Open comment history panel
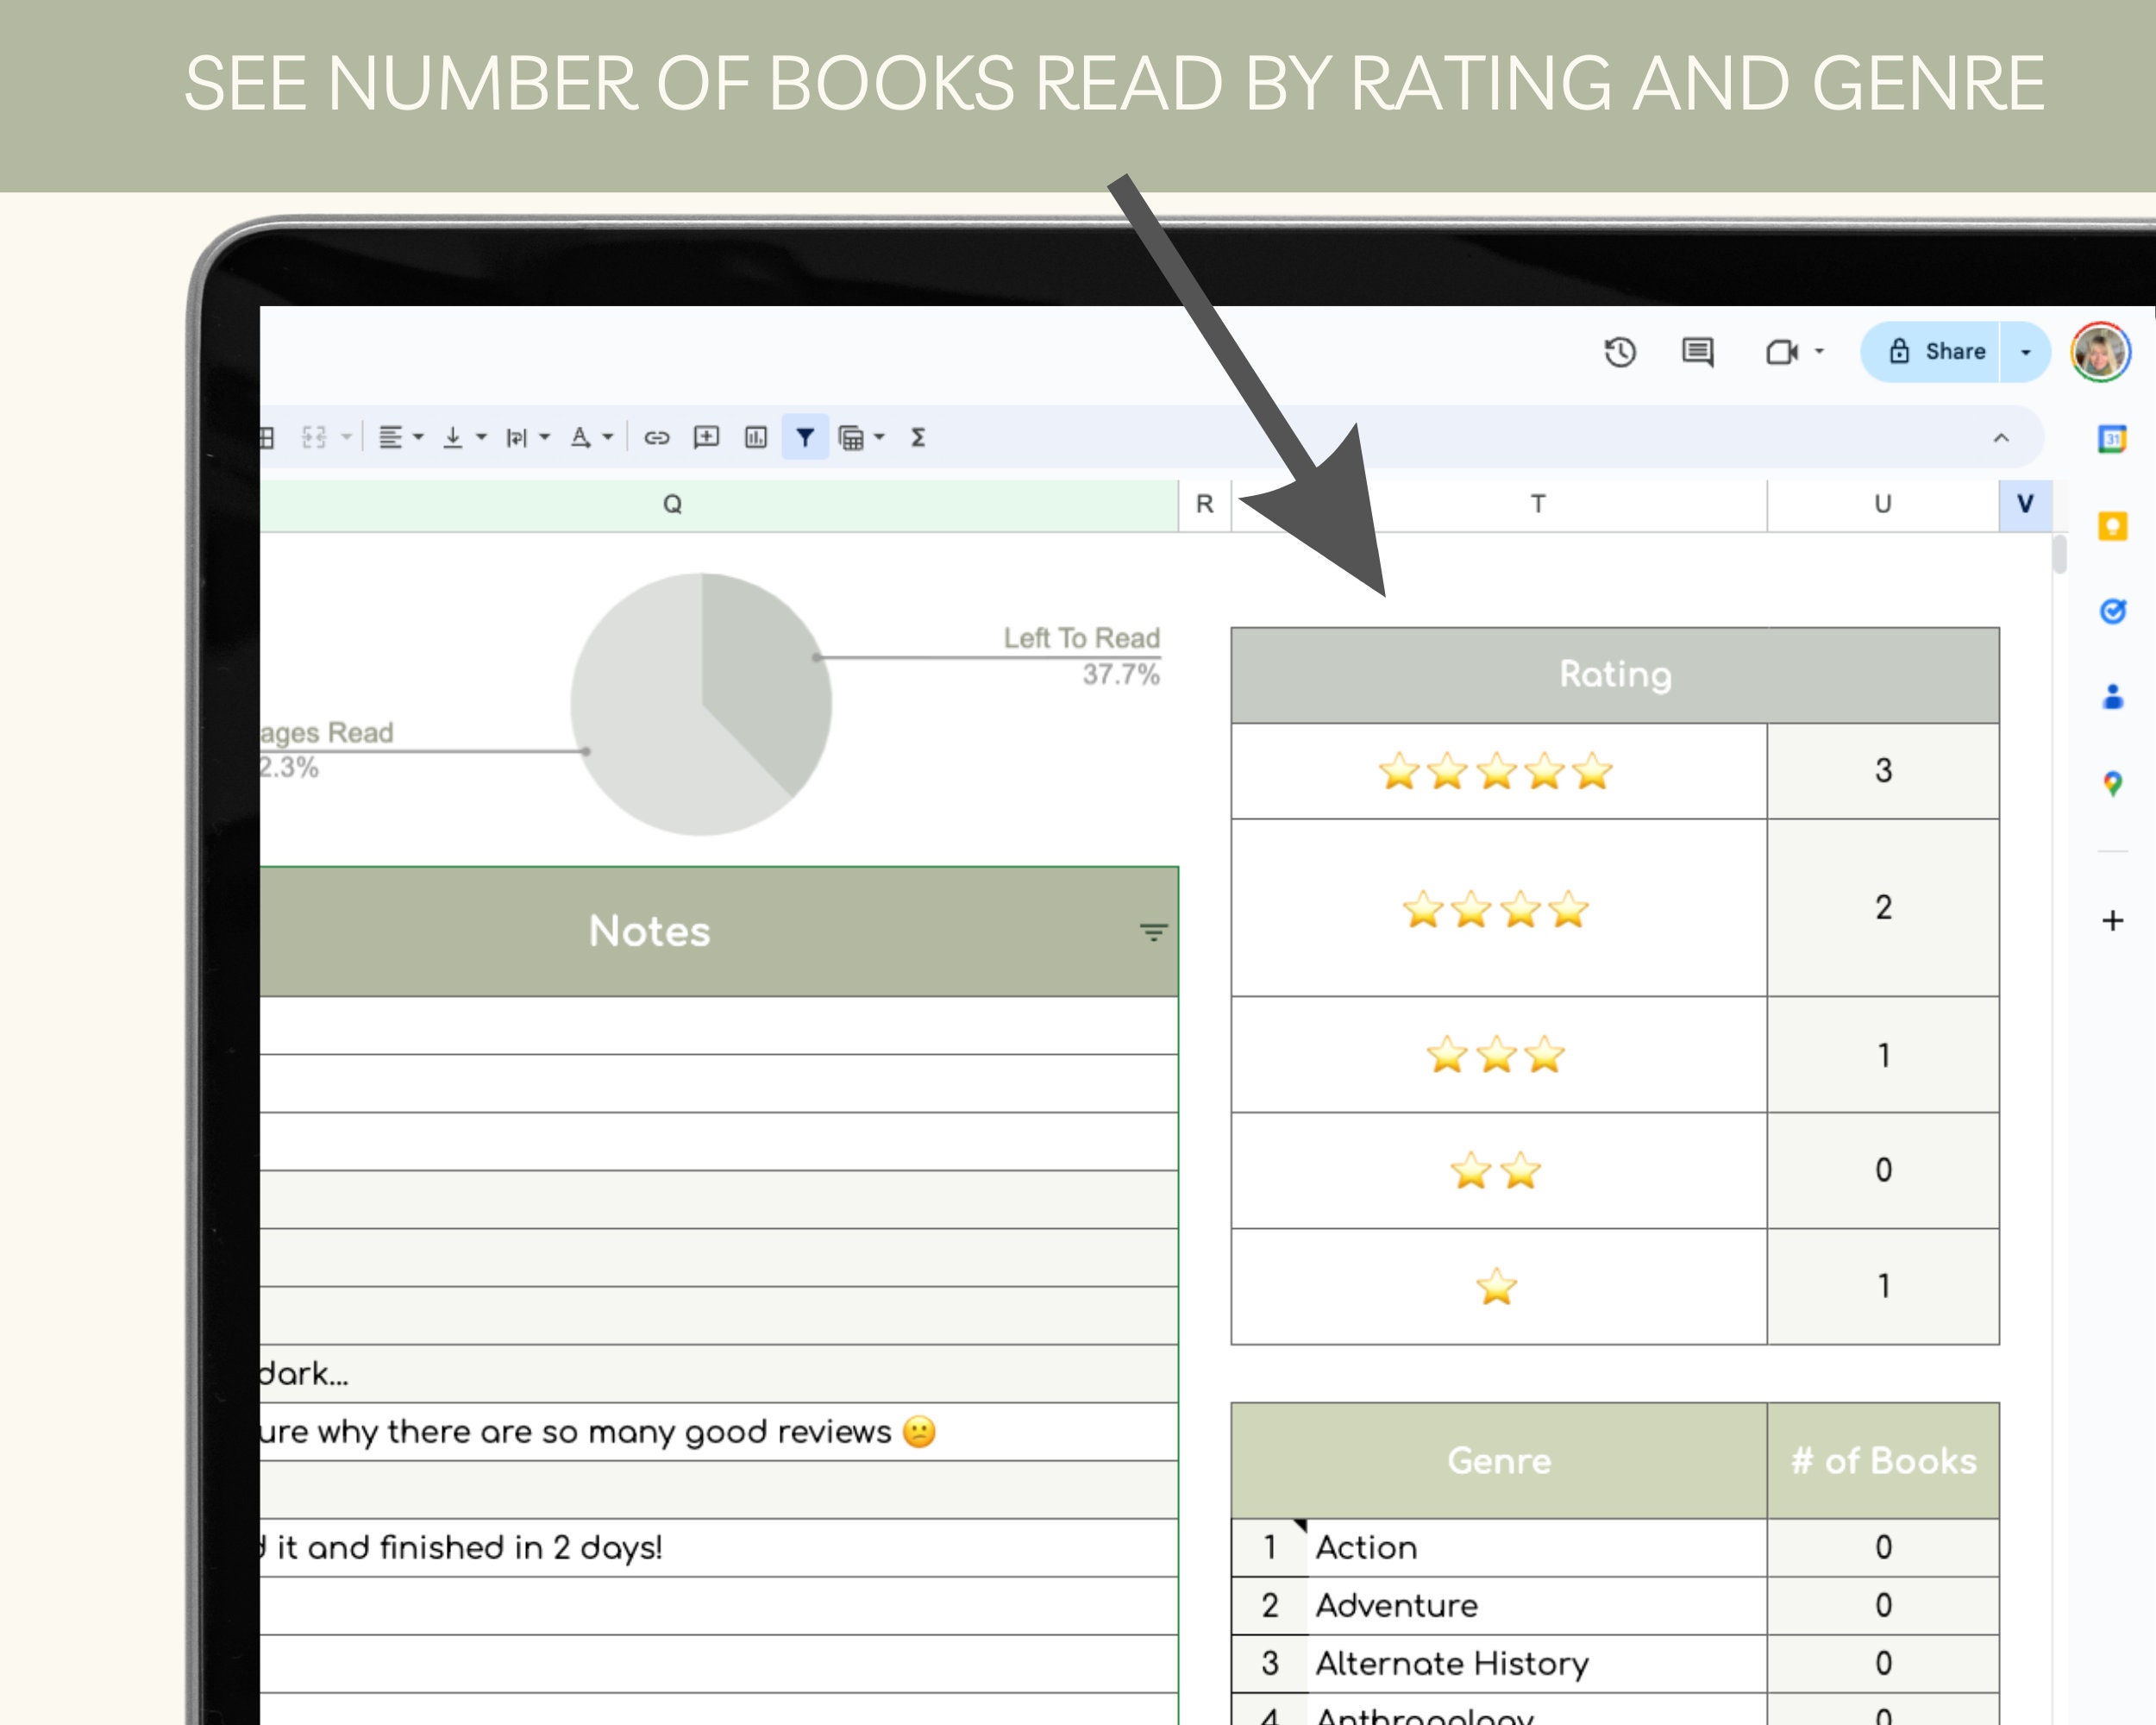 tap(1696, 352)
